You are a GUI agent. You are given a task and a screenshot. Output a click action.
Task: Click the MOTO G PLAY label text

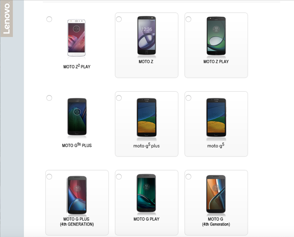coord(146,219)
